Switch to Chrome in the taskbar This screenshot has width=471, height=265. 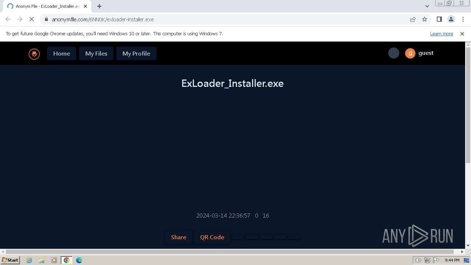tap(67, 260)
